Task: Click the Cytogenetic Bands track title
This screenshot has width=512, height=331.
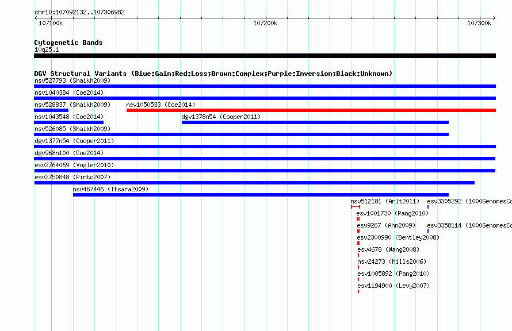Action: 68,43
